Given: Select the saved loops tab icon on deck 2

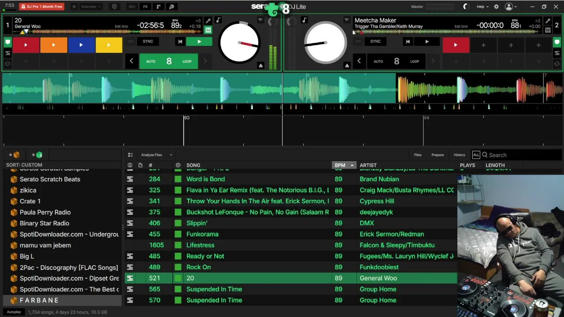Looking at the screenshot, I should [557, 53].
